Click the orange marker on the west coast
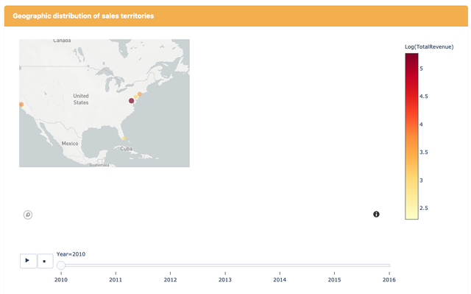Image resolution: width=471 pixels, height=294 pixels. coord(21,105)
